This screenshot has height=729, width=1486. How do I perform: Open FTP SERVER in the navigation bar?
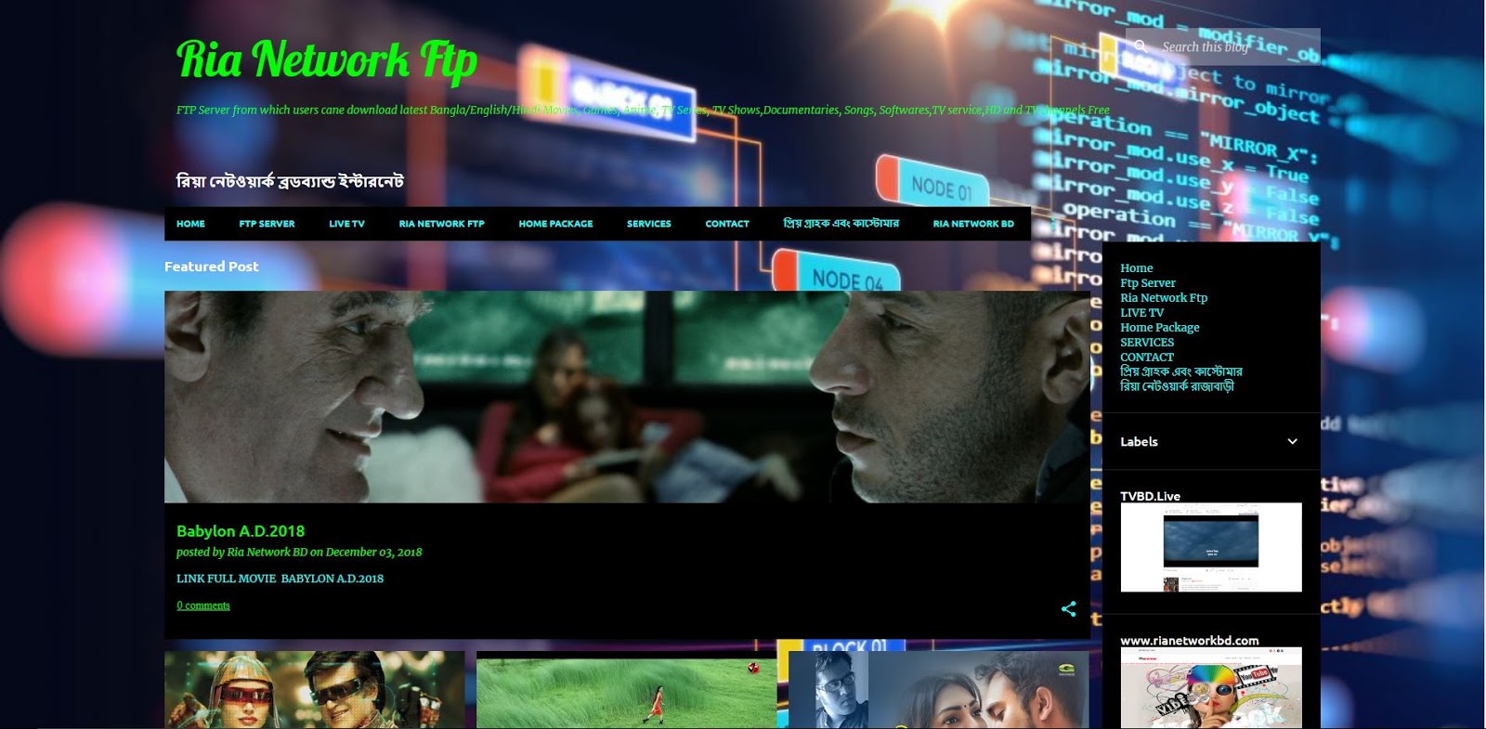(267, 224)
